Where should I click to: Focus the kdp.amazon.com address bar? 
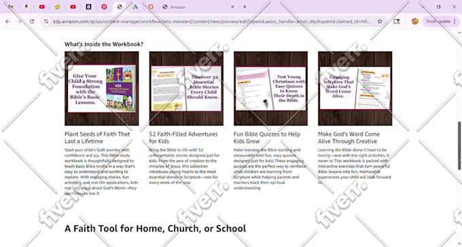click(212, 21)
